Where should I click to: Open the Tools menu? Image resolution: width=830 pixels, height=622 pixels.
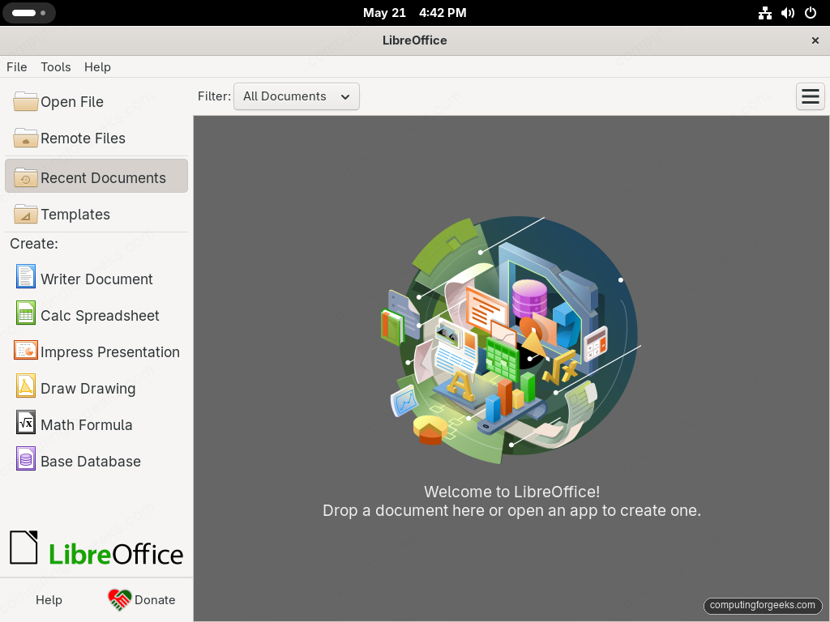(x=56, y=67)
